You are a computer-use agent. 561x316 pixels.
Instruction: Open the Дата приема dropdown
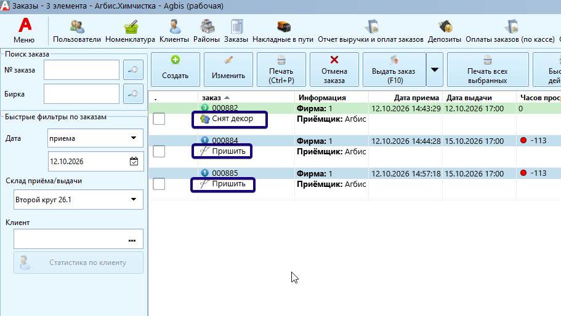pyautogui.click(x=95, y=138)
